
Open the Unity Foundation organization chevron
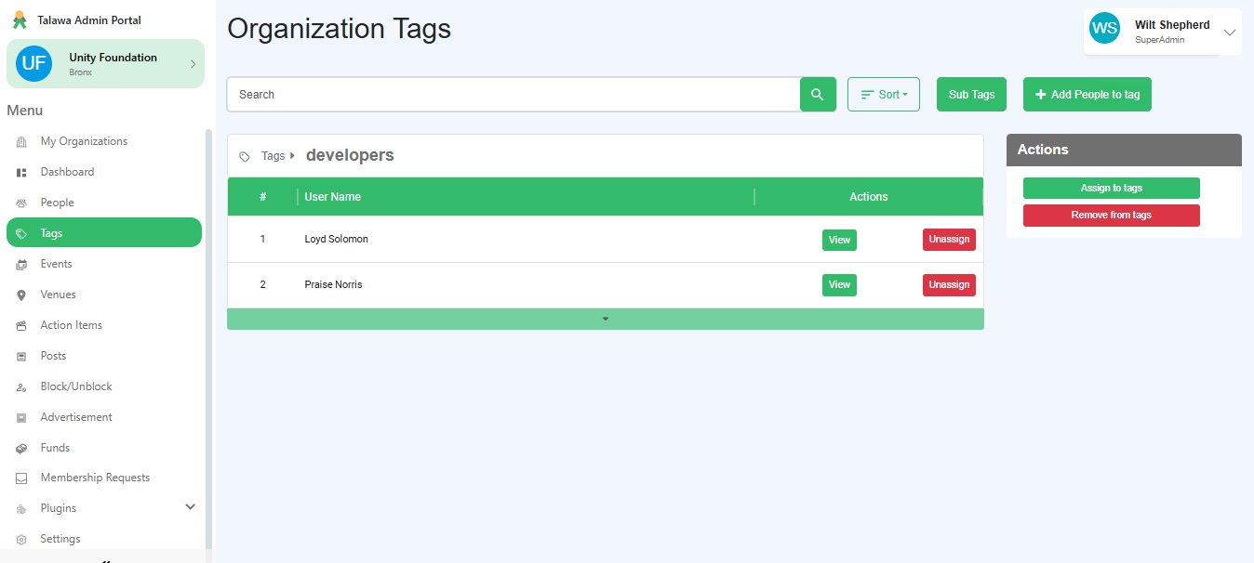pos(193,64)
